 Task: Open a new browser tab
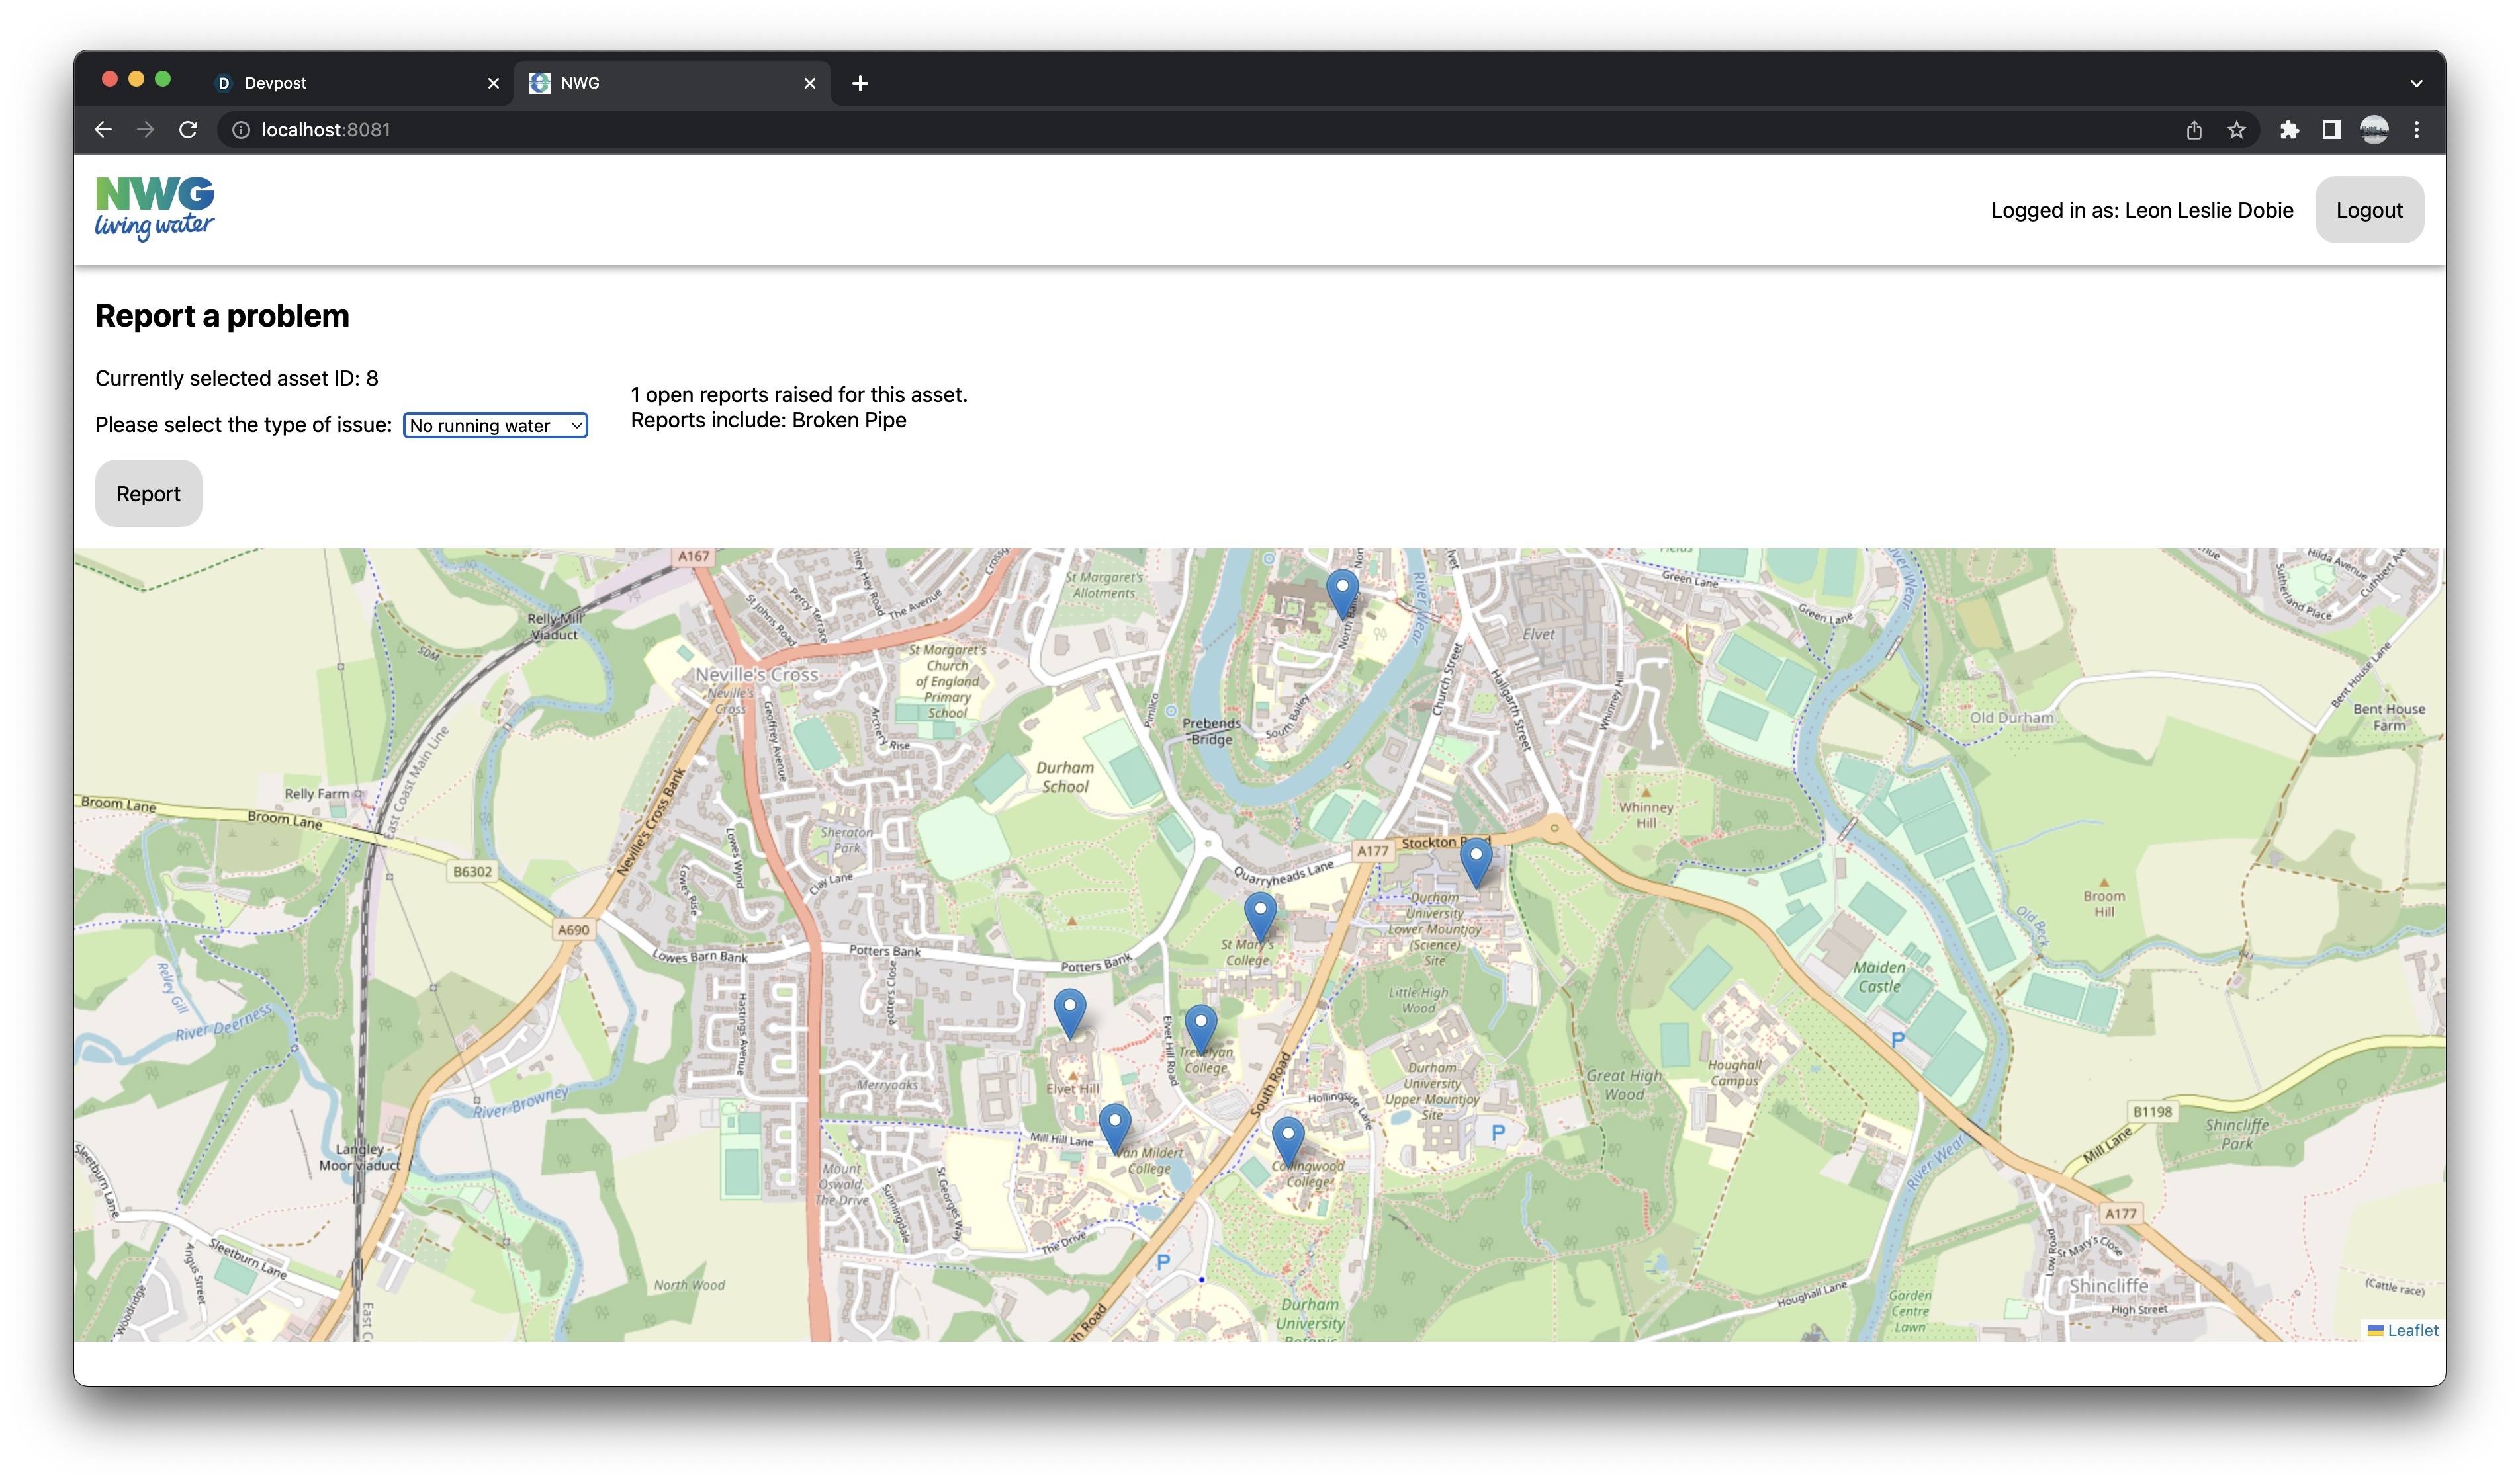click(860, 83)
